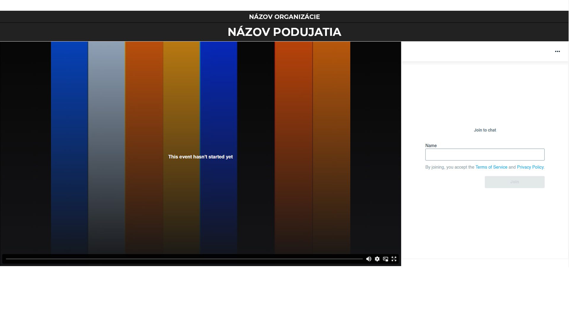Open more options in the chat header
The width and height of the screenshot is (569, 320).
coord(557,51)
